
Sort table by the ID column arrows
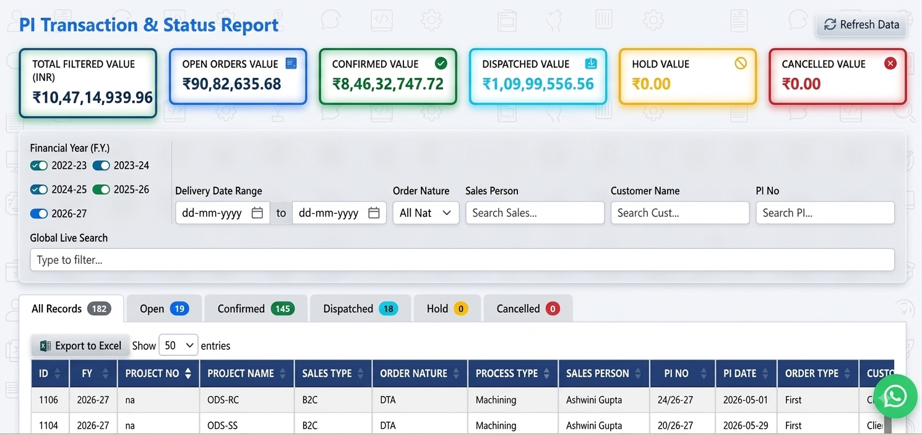click(58, 374)
